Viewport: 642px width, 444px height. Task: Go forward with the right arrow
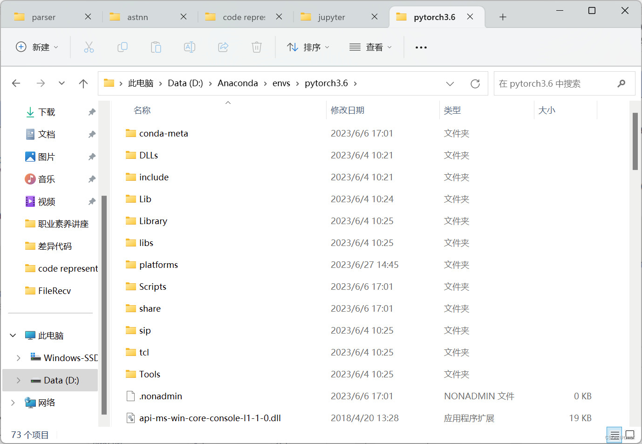pyautogui.click(x=41, y=83)
